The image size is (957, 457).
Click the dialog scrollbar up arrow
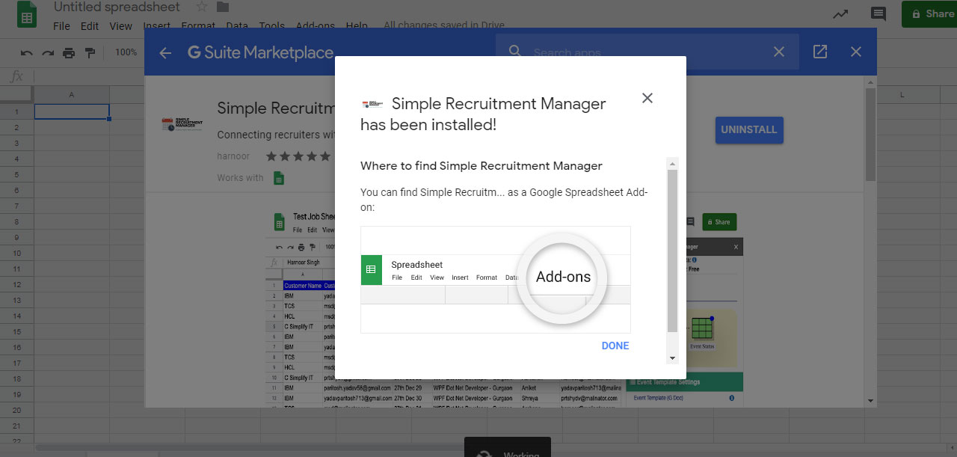[672, 164]
